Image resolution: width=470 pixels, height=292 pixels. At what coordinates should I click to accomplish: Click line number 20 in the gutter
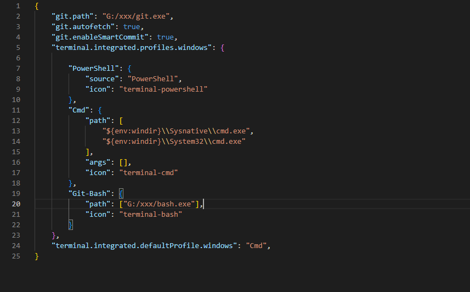click(x=15, y=204)
